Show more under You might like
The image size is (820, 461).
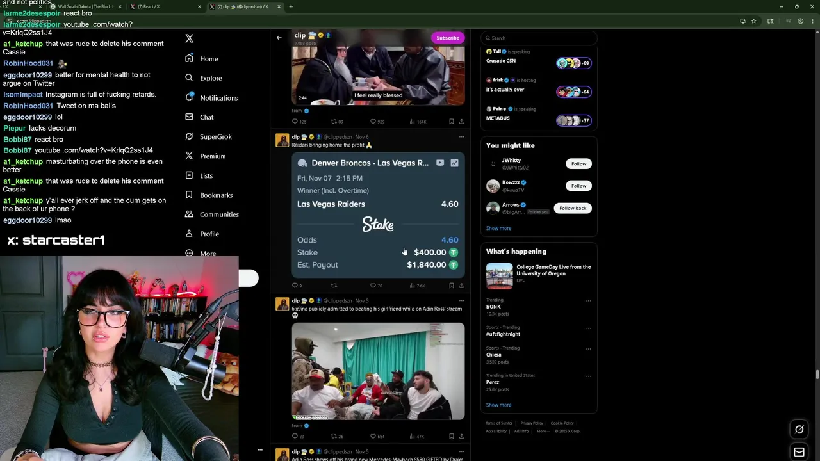pyautogui.click(x=498, y=228)
